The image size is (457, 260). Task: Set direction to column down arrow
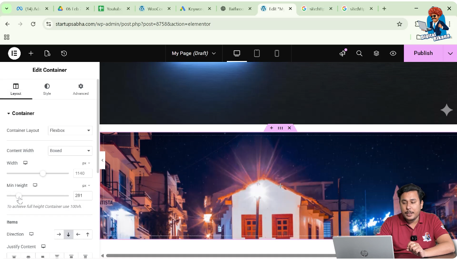point(69,234)
